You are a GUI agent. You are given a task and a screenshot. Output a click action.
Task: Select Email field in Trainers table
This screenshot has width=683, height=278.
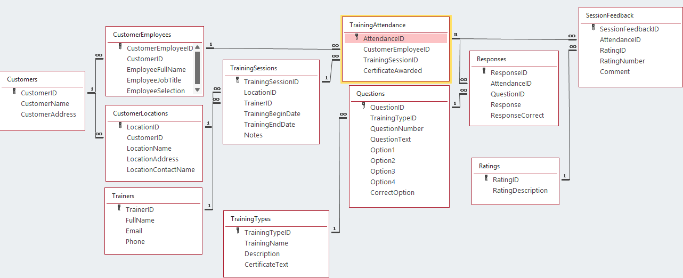pos(134,231)
